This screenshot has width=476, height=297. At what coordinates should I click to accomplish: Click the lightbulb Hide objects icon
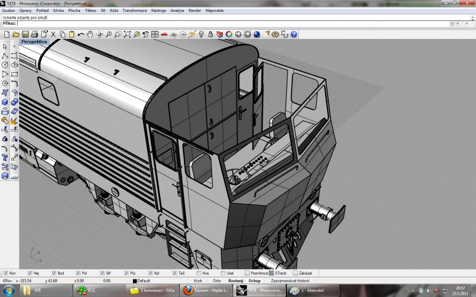pos(201,34)
